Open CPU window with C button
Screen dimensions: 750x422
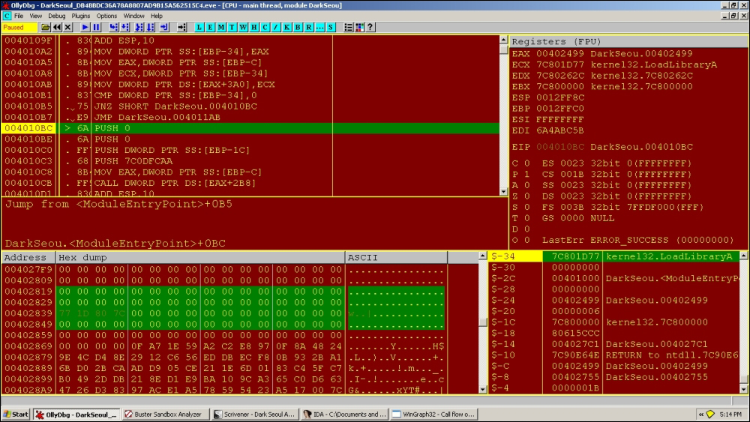[x=265, y=27]
